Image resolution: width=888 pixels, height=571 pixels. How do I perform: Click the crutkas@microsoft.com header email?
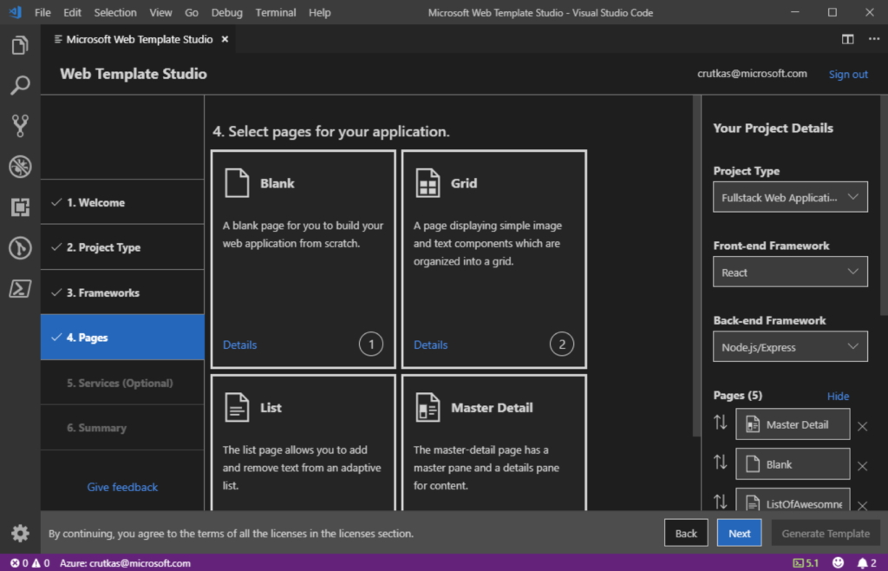click(x=752, y=74)
